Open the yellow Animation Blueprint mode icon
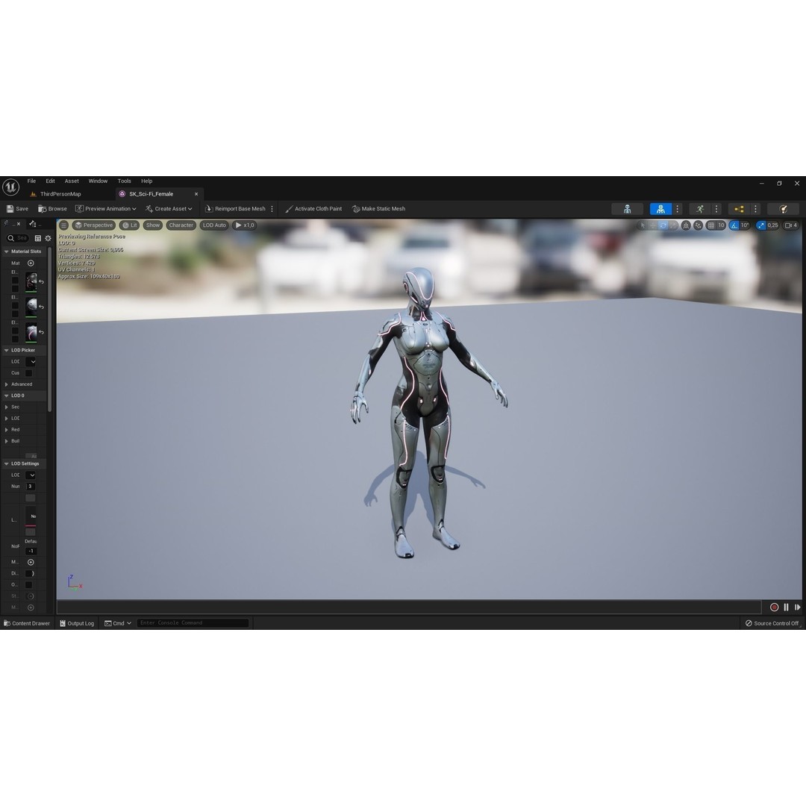Image resolution: width=806 pixels, height=806 pixels. coord(739,209)
